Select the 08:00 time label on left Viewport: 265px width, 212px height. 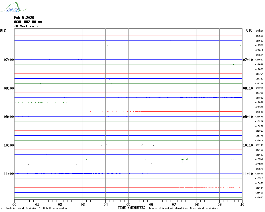click(9, 88)
